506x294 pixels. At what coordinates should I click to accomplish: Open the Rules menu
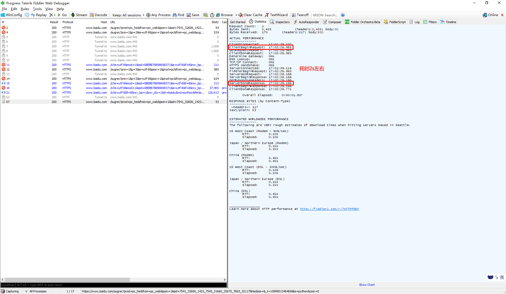[x=25, y=9]
